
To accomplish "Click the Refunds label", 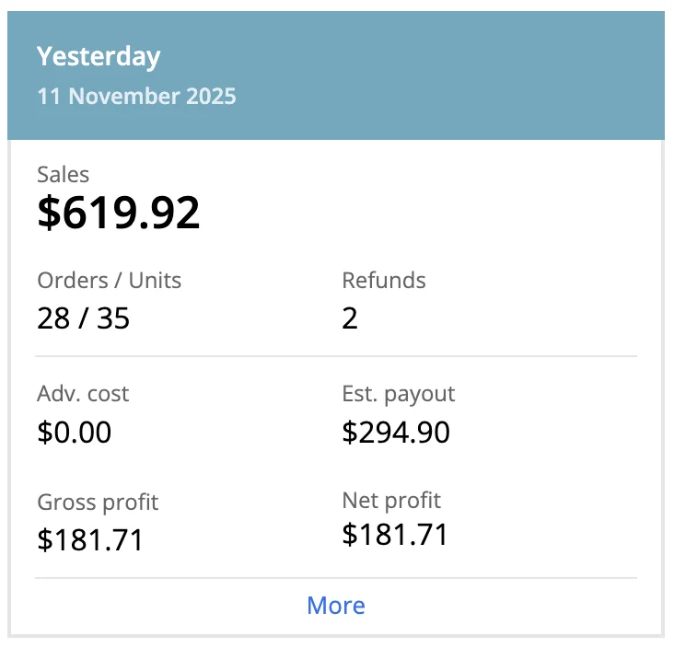I will click(x=383, y=280).
